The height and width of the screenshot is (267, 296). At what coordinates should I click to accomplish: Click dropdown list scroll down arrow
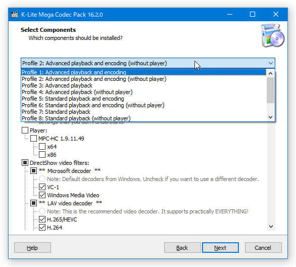click(271, 117)
